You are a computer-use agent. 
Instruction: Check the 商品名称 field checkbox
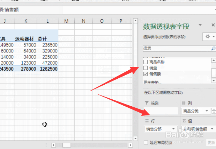pyautogui.click(x=146, y=62)
